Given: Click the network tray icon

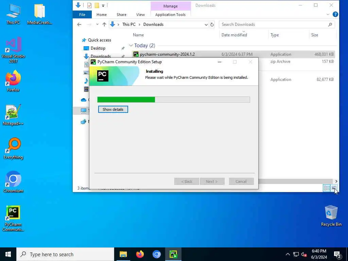Looking at the screenshot, I should coord(296,254).
